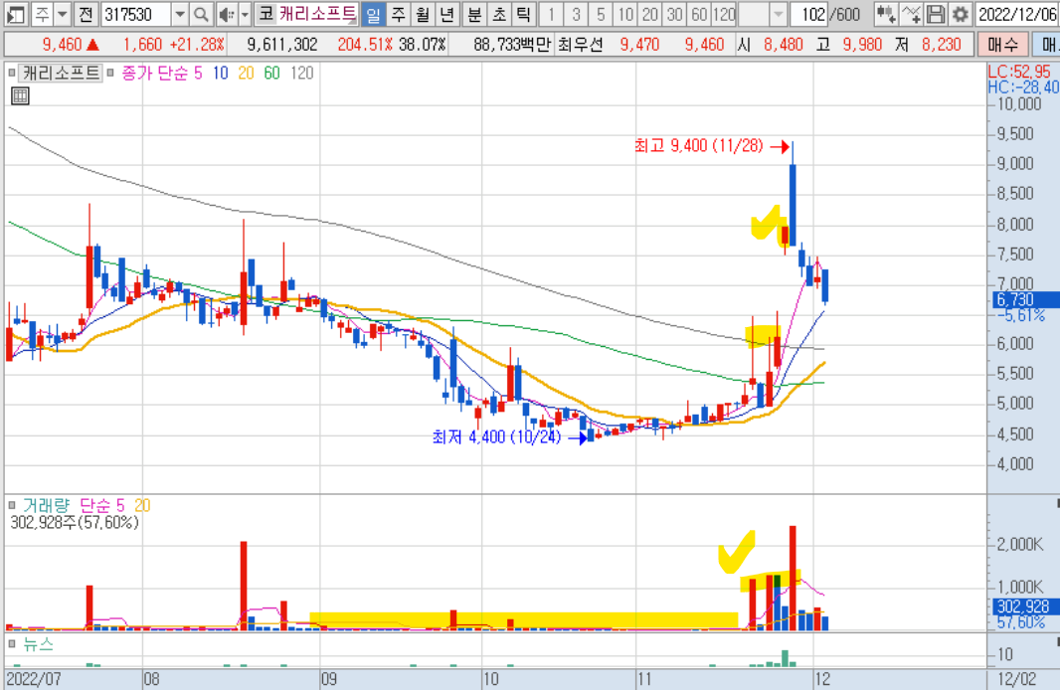Click the volume value 9,611,302
1060x690 pixels.
coord(281,45)
